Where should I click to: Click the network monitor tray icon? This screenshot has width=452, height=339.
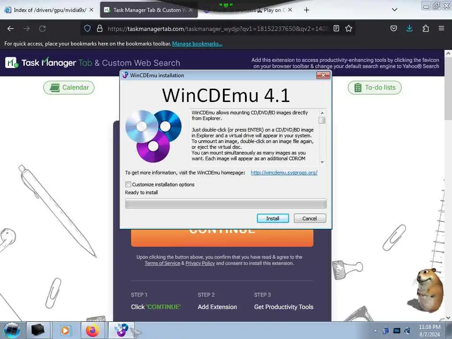point(397,331)
